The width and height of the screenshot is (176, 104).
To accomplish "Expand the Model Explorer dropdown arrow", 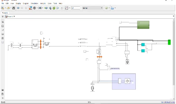I will pyautogui.click(x=42, y=8).
